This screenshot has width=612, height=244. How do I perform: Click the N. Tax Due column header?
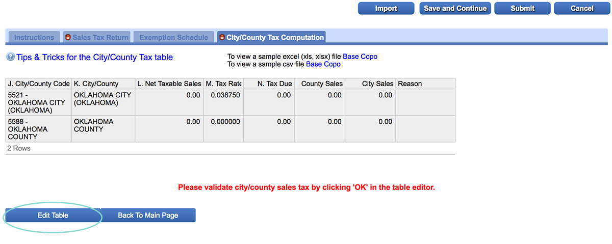coord(269,84)
